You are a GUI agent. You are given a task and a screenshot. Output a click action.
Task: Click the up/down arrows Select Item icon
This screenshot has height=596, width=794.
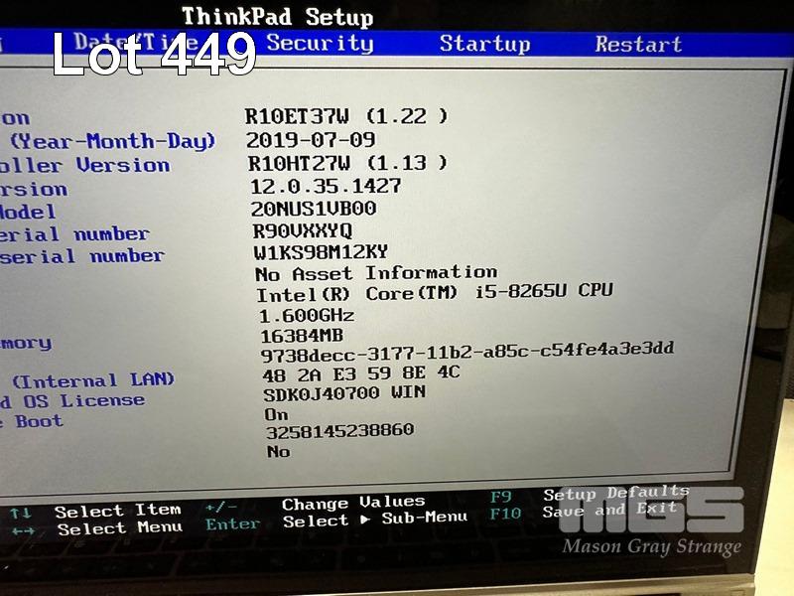tap(20, 513)
